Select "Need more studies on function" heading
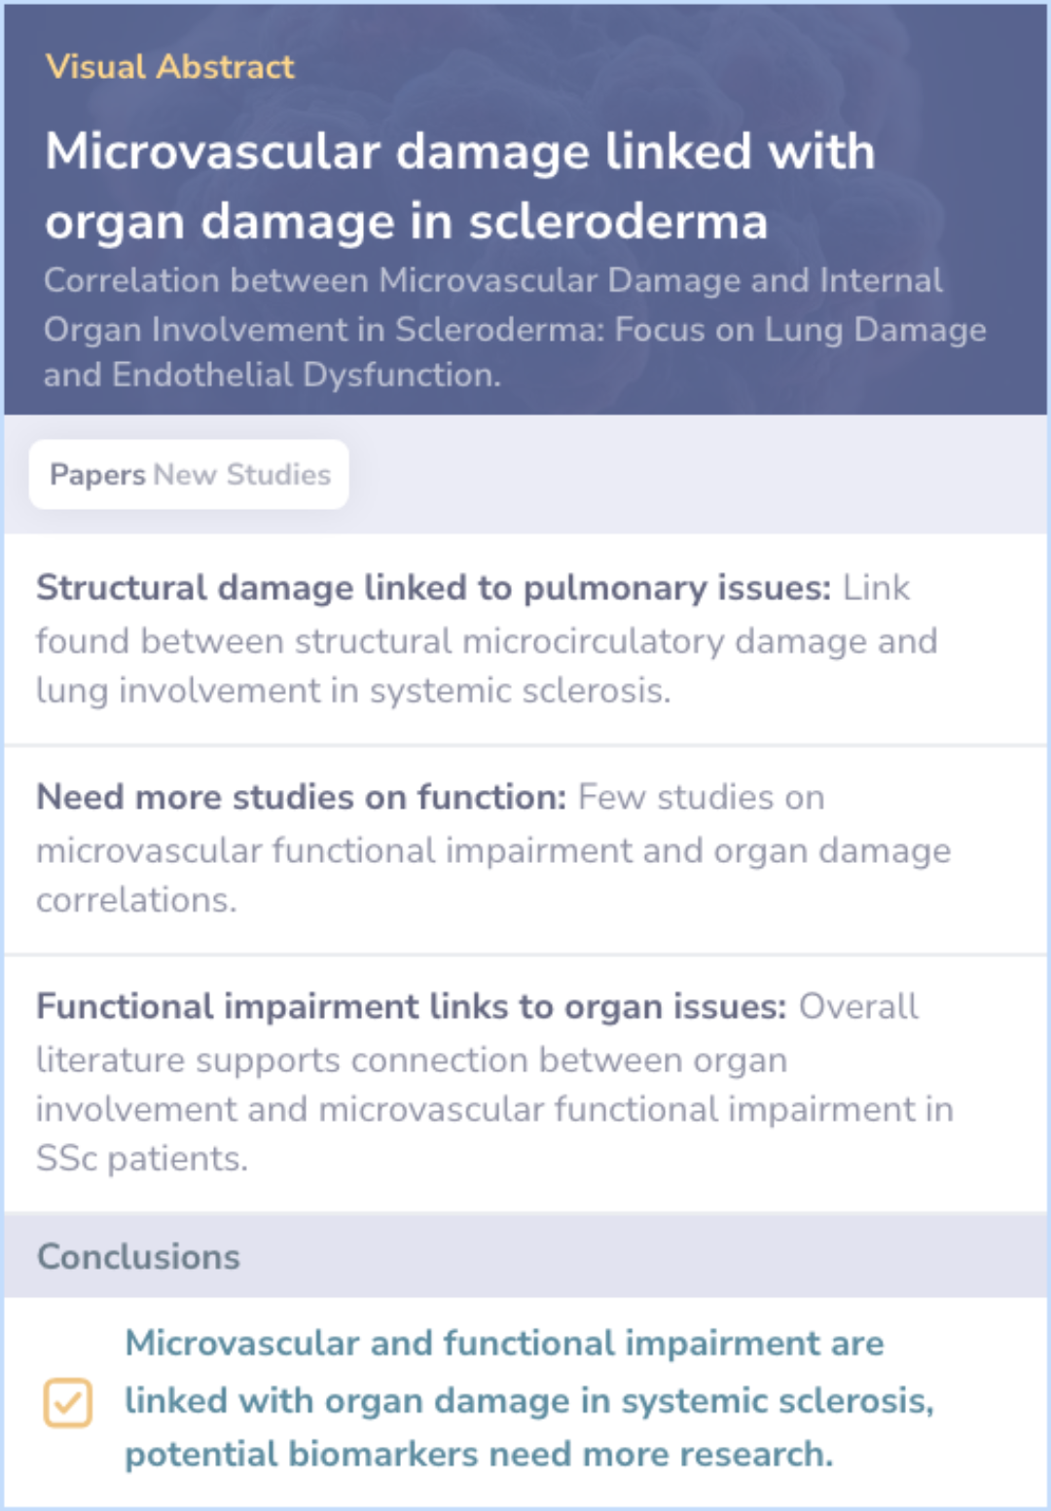Viewport: 1051px width, 1511px height. [301, 797]
